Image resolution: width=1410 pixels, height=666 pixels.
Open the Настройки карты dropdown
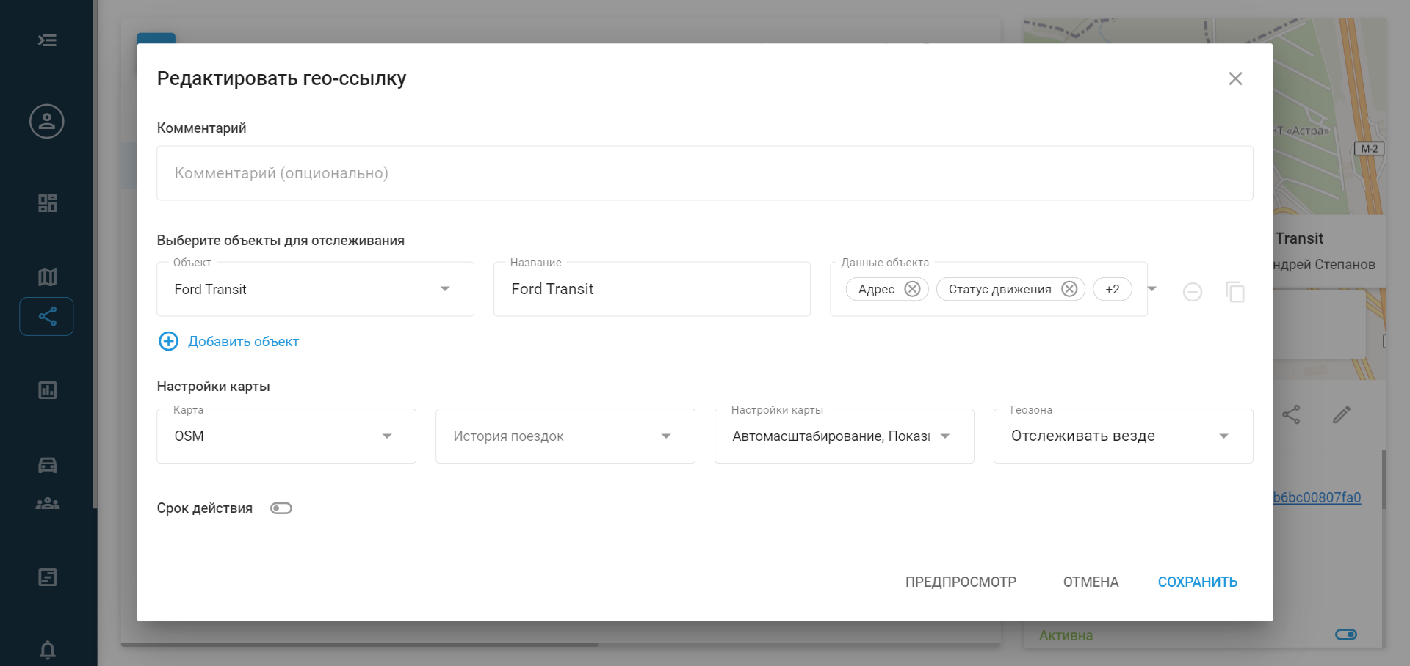(x=845, y=436)
